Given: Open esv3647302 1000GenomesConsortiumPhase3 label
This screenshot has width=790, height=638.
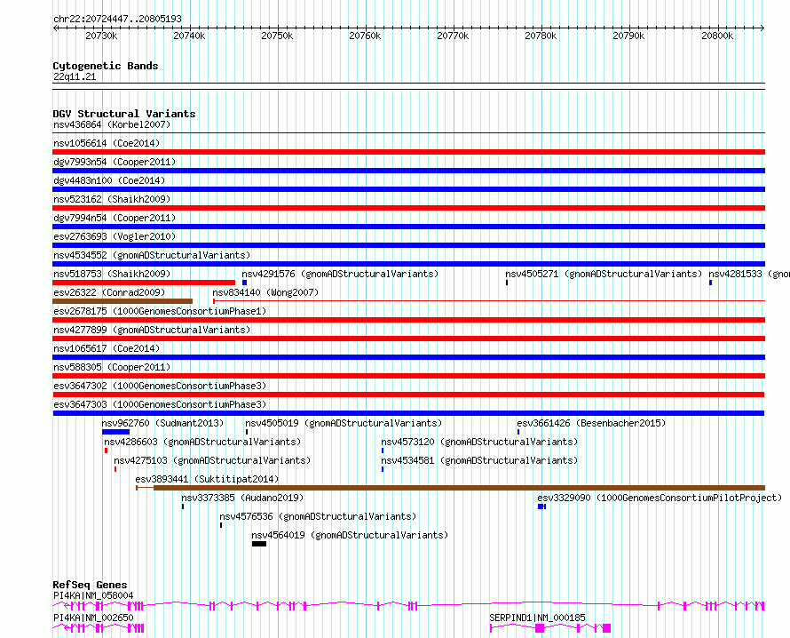Looking at the screenshot, I should pos(160,386).
